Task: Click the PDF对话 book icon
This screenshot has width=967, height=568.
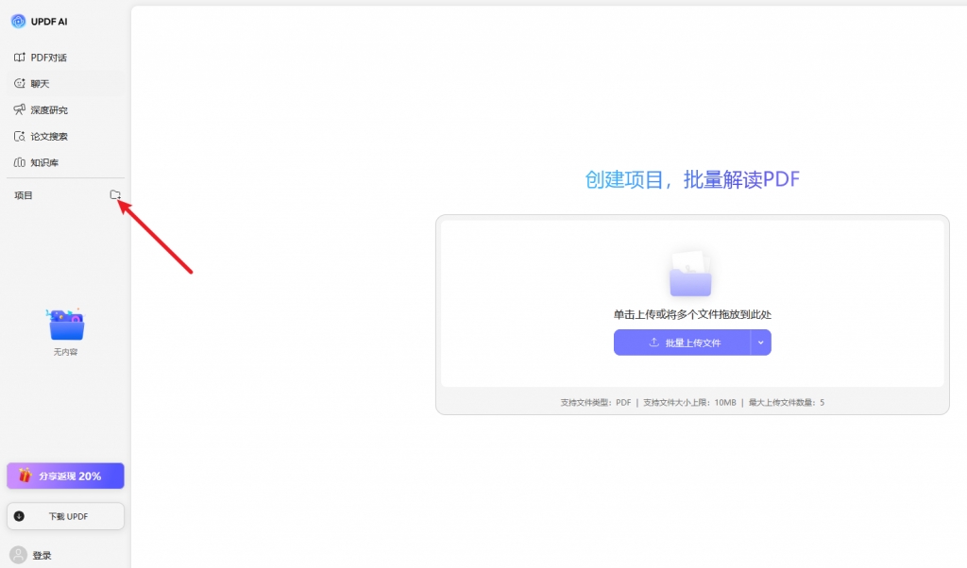Action: (x=20, y=58)
